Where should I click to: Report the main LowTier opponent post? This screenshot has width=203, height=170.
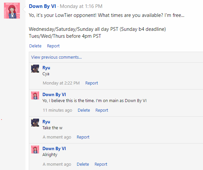53,46
